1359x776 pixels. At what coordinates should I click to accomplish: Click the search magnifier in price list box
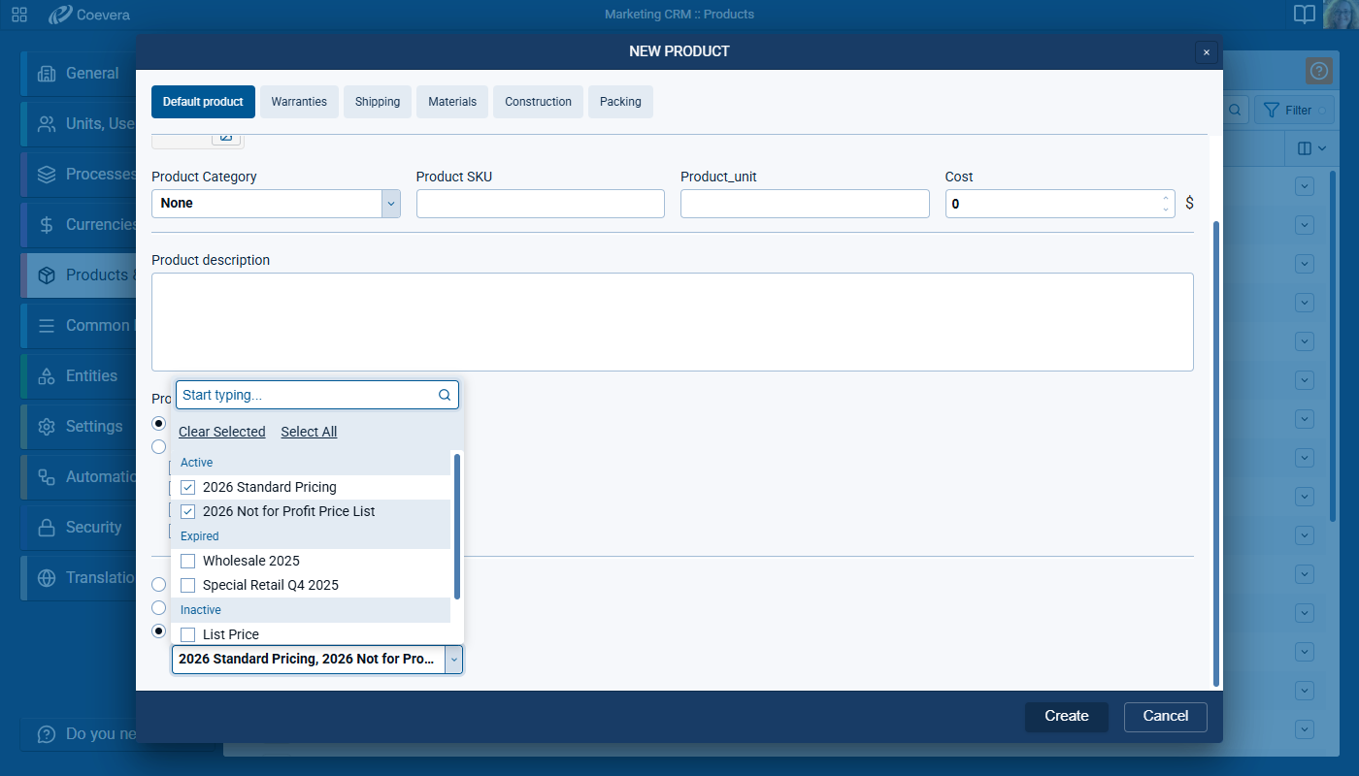point(445,395)
